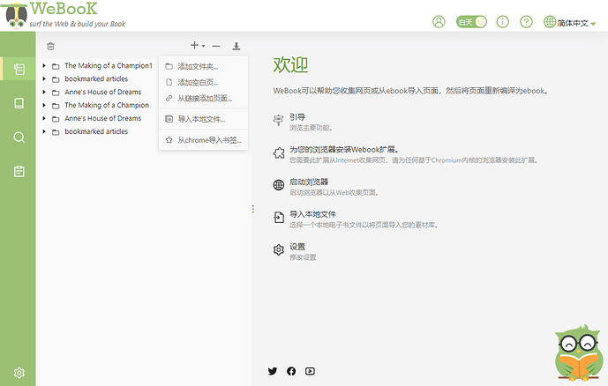Click the trash delete icon in library toolbar
608x386 pixels.
coord(50,46)
